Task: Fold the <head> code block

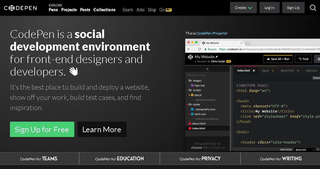Action: (234, 101)
